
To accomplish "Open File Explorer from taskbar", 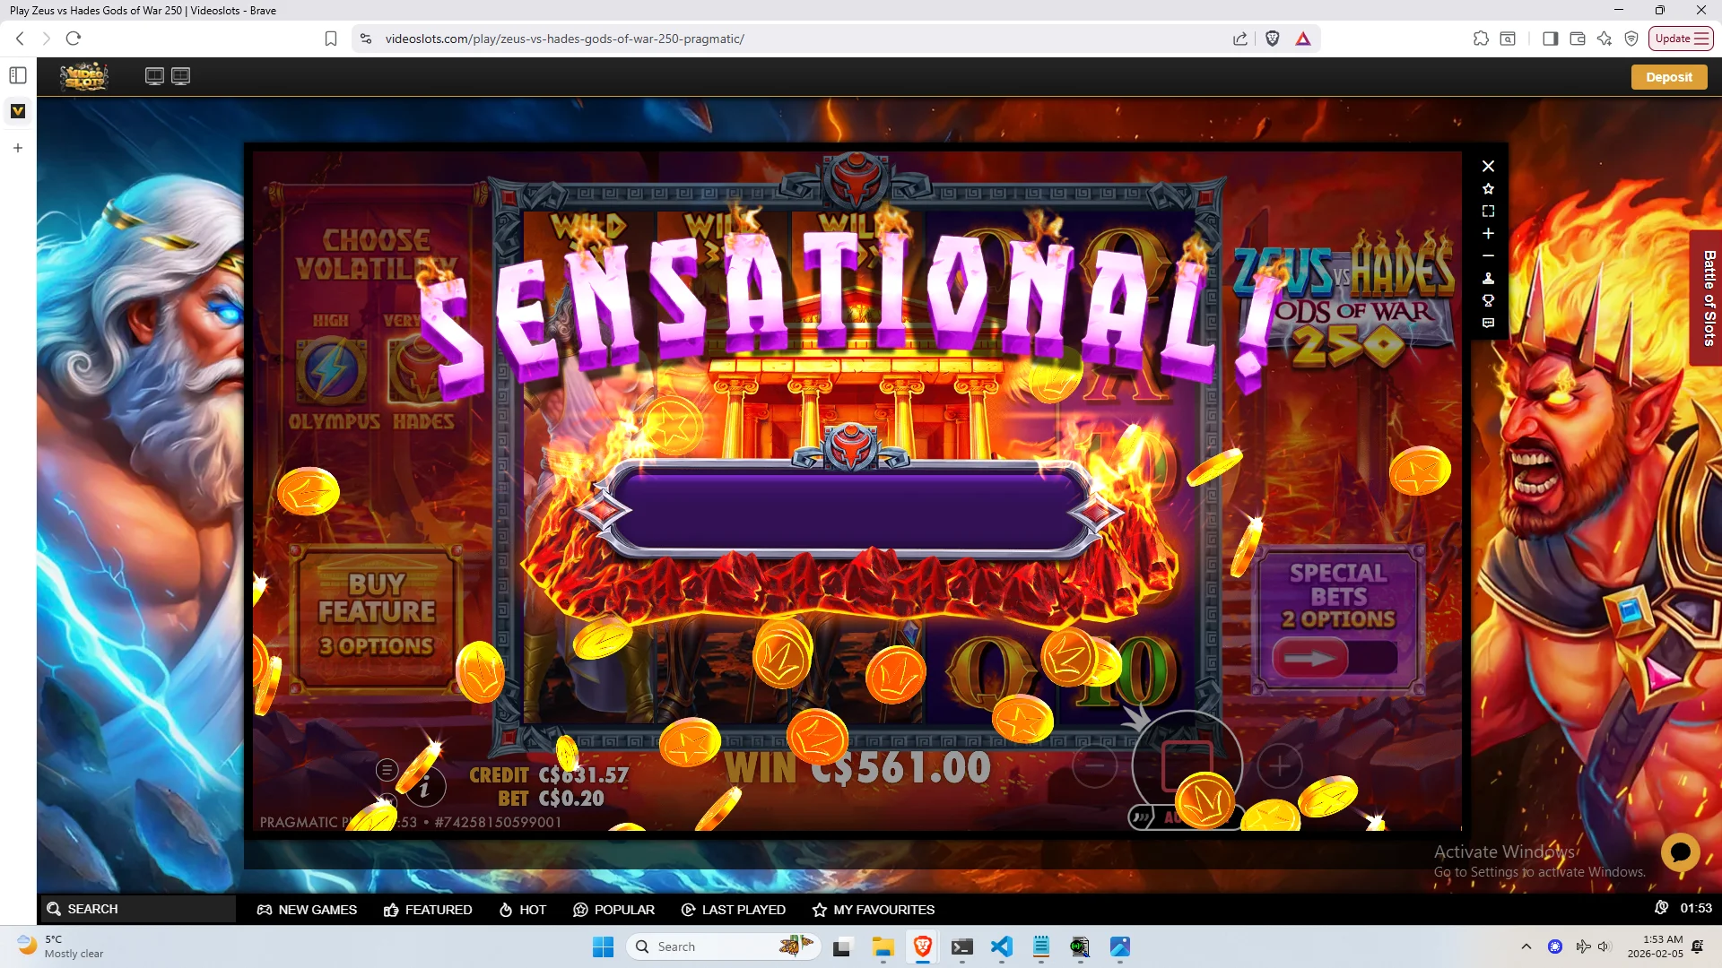I will (x=883, y=946).
